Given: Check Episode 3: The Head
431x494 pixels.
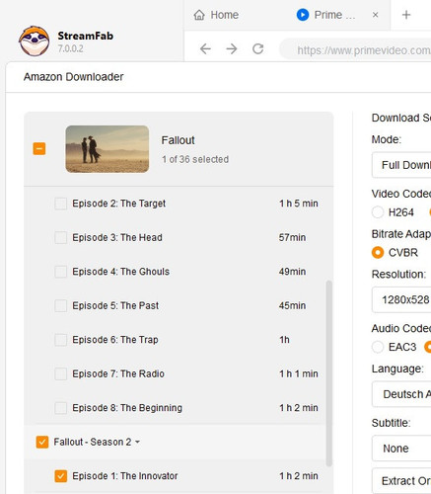Looking at the screenshot, I should point(61,237).
